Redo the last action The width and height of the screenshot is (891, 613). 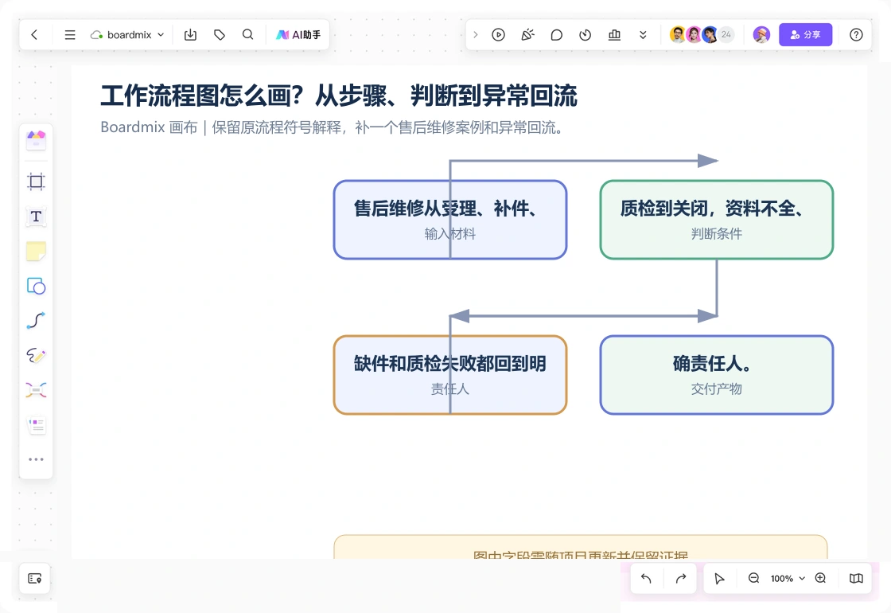pyautogui.click(x=681, y=578)
